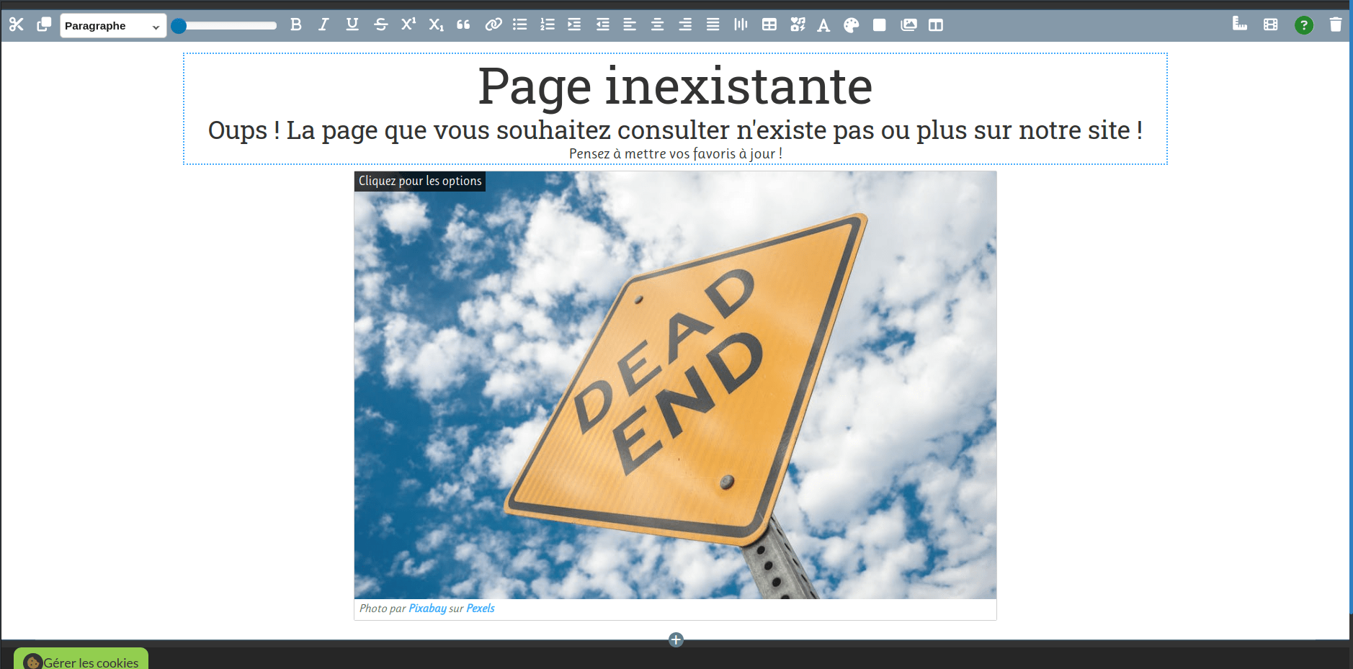This screenshot has height=669, width=1353.
Task: Open the color palette tool
Action: click(851, 26)
